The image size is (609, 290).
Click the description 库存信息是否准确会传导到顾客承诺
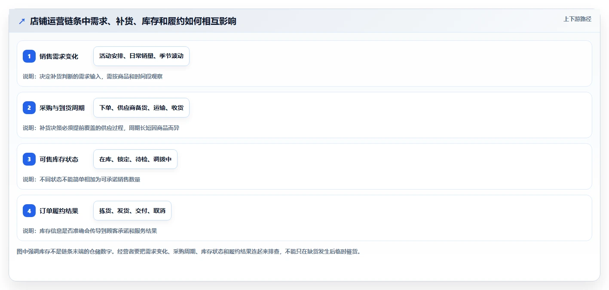pos(90,231)
